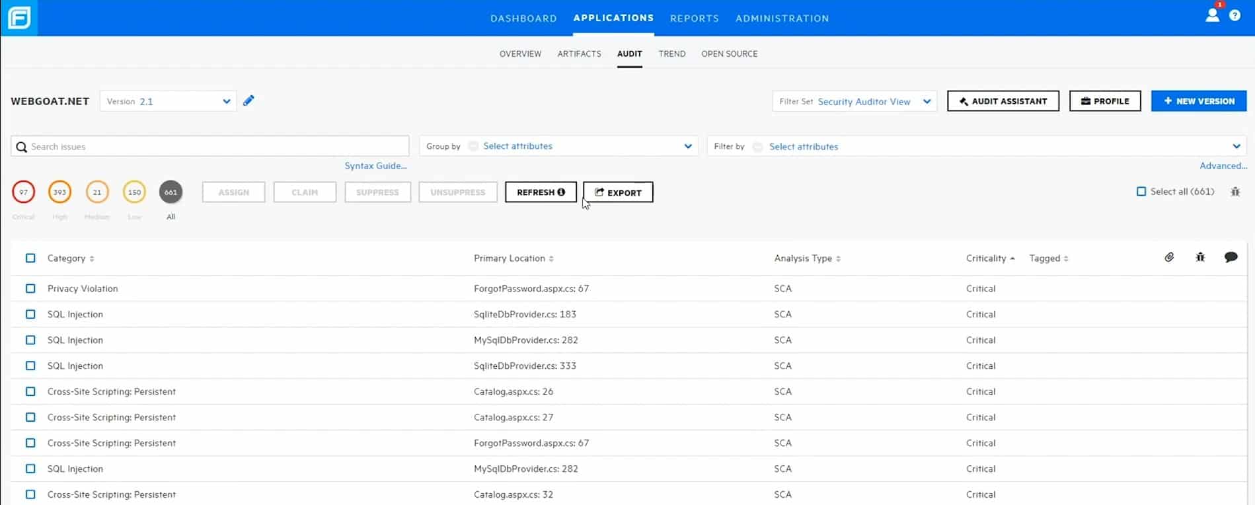Image resolution: width=1255 pixels, height=505 pixels.
Task: Click the comment bubble column icon
Action: pos(1231,257)
